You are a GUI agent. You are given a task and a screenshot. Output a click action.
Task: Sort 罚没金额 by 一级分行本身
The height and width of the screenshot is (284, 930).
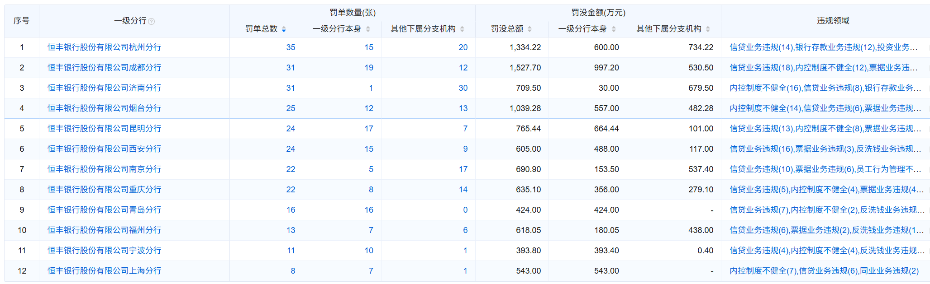[x=614, y=29]
